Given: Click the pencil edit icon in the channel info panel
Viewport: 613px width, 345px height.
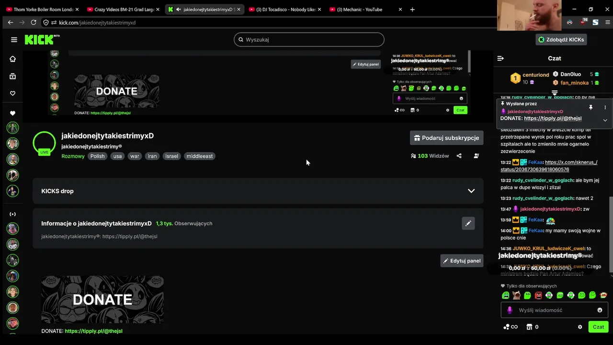Looking at the screenshot, I should 468,223.
